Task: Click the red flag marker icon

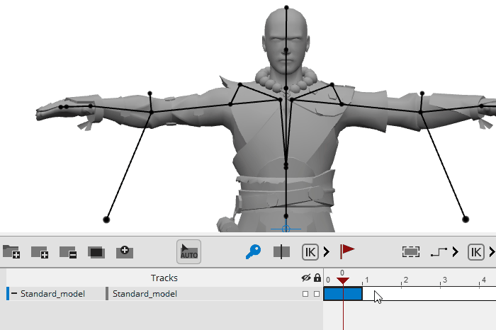Action: [x=347, y=251]
